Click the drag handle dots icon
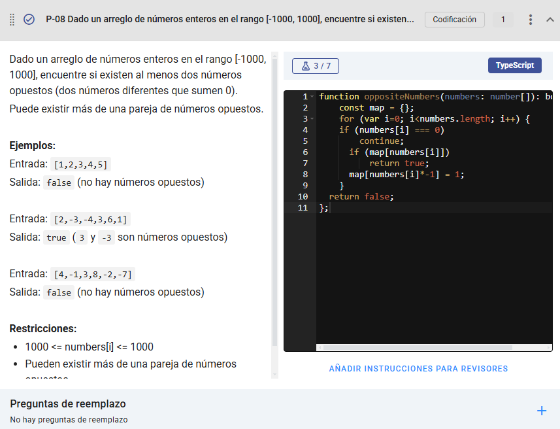560x429 pixels. click(10, 19)
